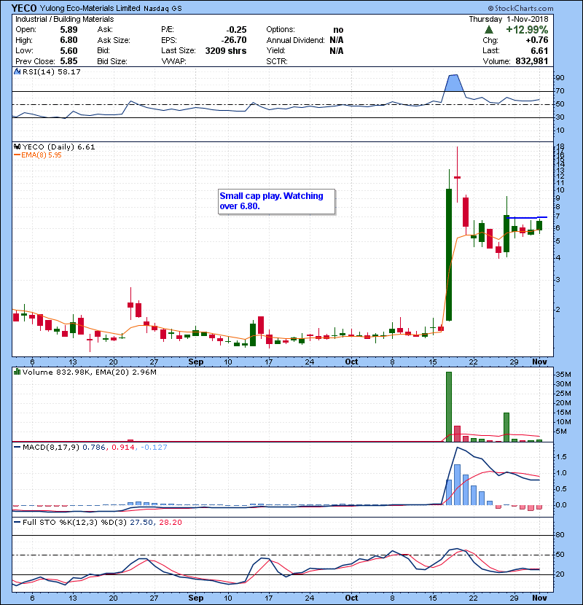The height and width of the screenshot is (605, 583).
Task: Click the 1.5 label on the MACD axis
Action: pyautogui.click(x=562, y=457)
